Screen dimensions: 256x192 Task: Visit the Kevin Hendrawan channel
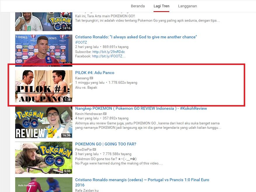[x=89, y=114]
